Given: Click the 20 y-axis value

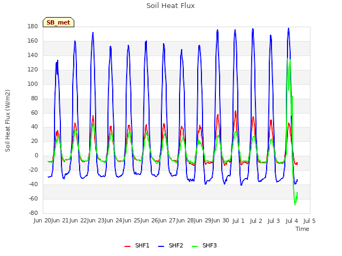Looking at the screenshot, I should point(34,141).
